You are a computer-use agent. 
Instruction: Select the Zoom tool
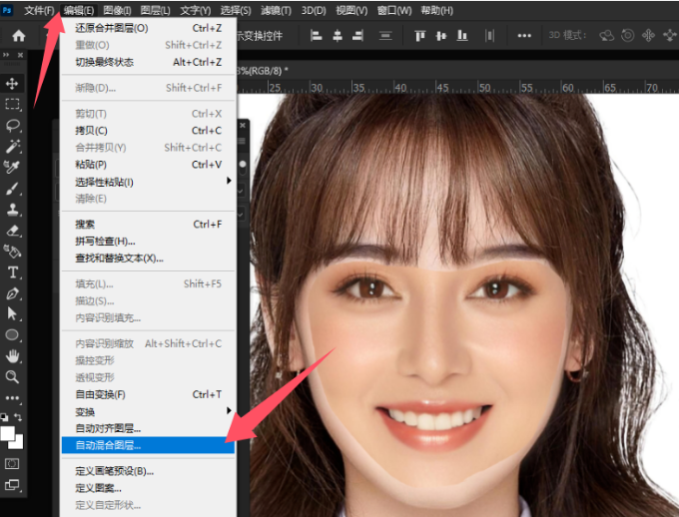pyautogui.click(x=12, y=377)
